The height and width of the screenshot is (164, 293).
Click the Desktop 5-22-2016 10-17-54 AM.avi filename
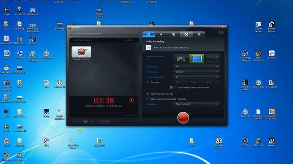pos(104,106)
